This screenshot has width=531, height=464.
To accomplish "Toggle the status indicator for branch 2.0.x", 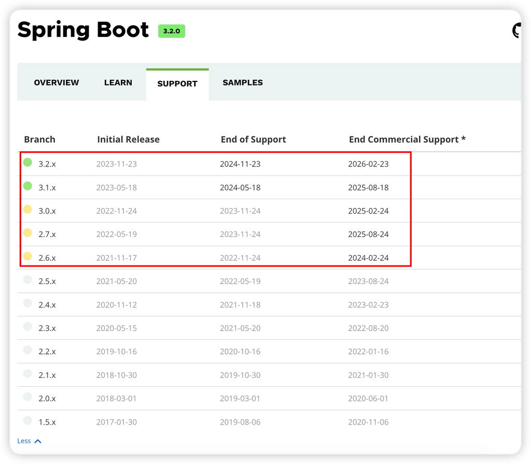I will click(x=27, y=397).
